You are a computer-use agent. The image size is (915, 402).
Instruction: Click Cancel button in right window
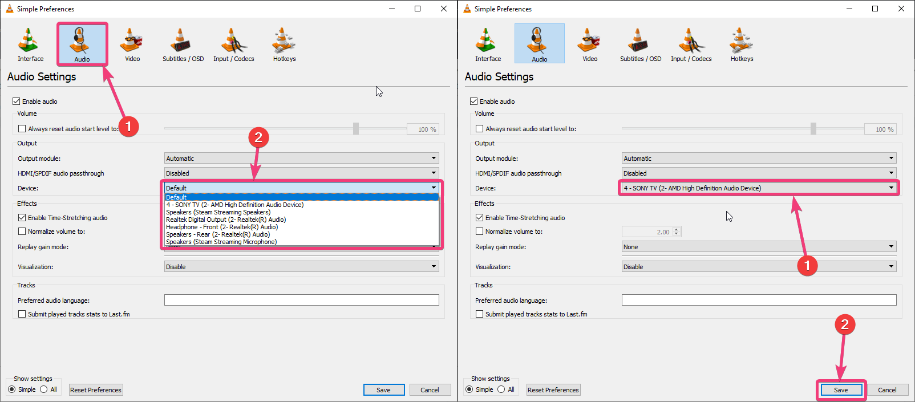point(888,390)
